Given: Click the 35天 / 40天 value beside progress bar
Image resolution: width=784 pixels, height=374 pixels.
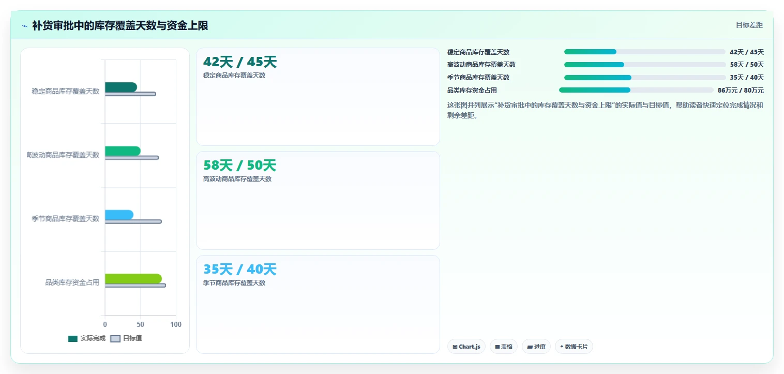Looking at the screenshot, I should pyautogui.click(x=747, y=78).
